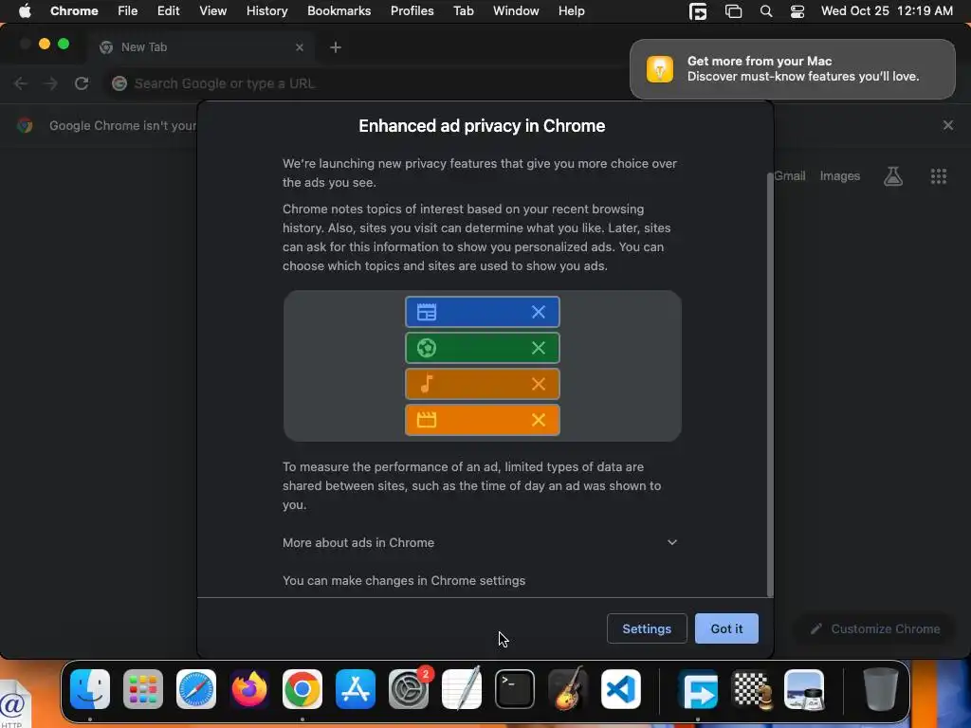The height and width of the screenshot is (728, 971).
Task: Open the App Store from the Dock
Action: click(x=356, y=689)
